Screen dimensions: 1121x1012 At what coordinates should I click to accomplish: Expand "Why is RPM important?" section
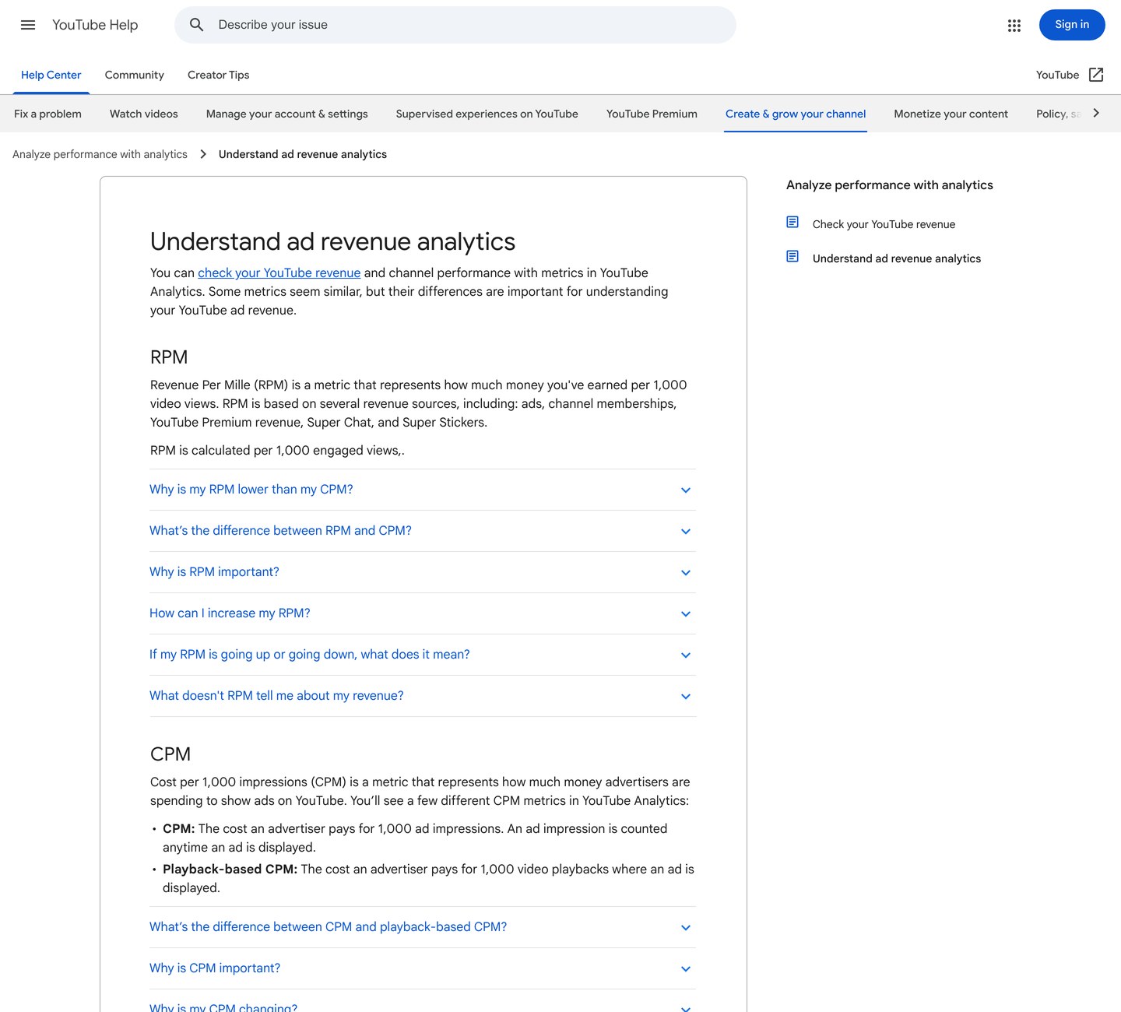pyautogui.click(x=423, y=572)
